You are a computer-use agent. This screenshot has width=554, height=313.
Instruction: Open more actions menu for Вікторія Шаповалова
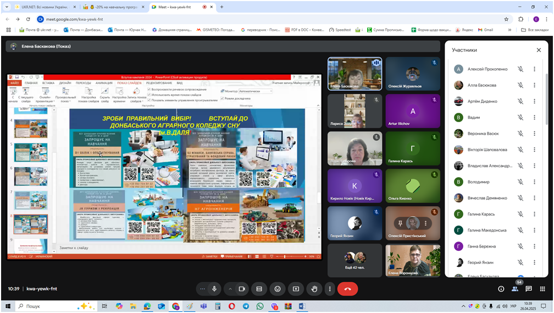coord(534,150)
